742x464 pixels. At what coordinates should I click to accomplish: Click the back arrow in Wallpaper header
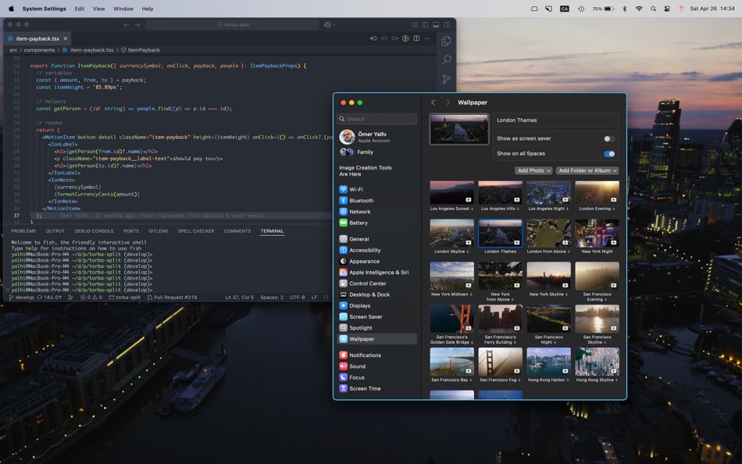tap(433, 102)
